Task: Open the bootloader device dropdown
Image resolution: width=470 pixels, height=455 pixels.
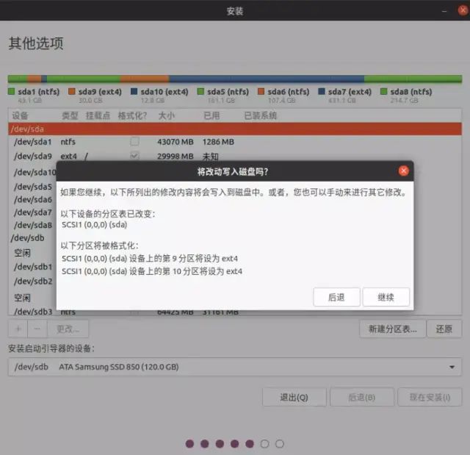Action: [x=235, y=367]
